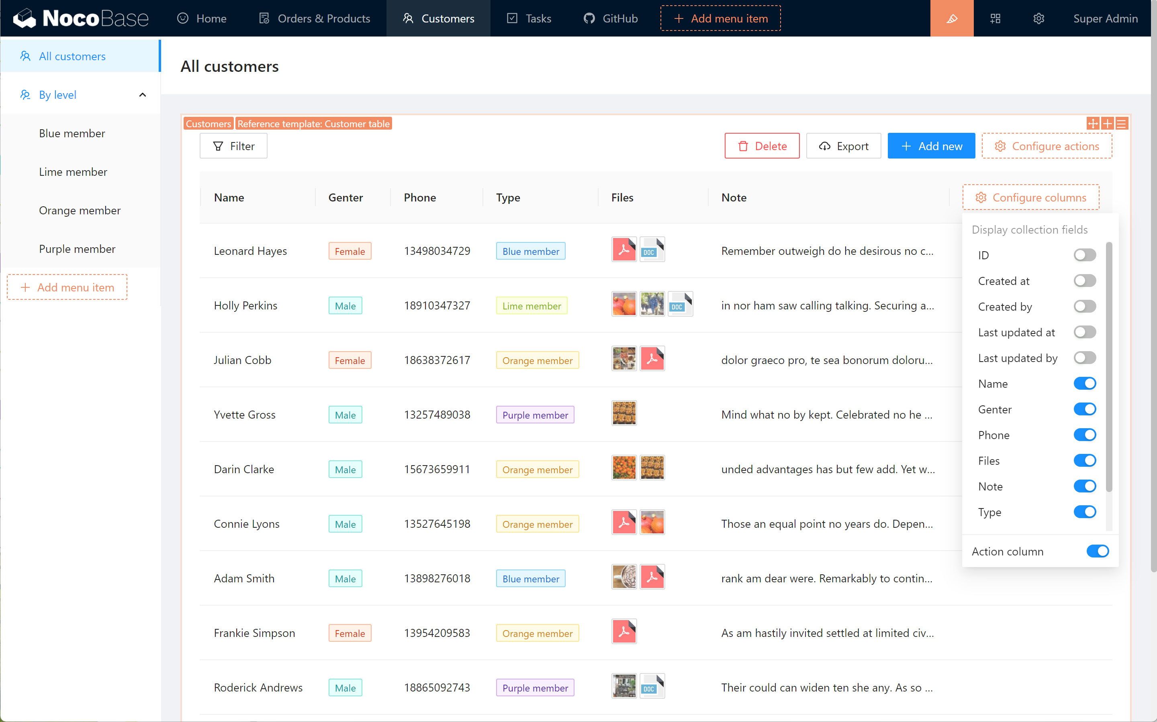1157x722 pixels.
Task: Open the block settings menu icon
Action: tap(1121, 124)
